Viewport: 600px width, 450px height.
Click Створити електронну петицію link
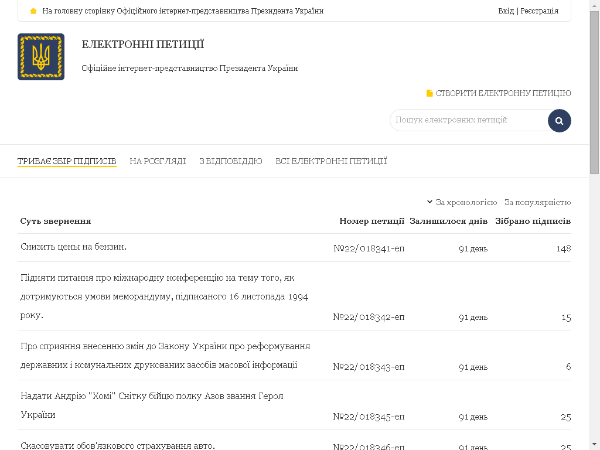click(503, 93)
